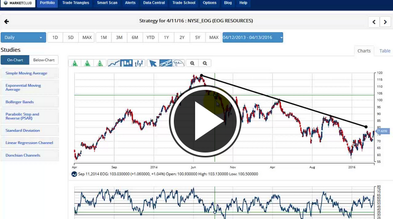The image size is (393, 219).
Task: Select the candlestick chart type
Action: (127, 63)
